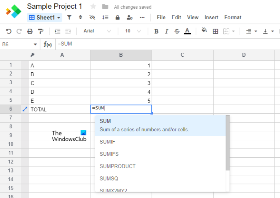
Task: Toggle bold formatting
Action: tap(156, 31)
